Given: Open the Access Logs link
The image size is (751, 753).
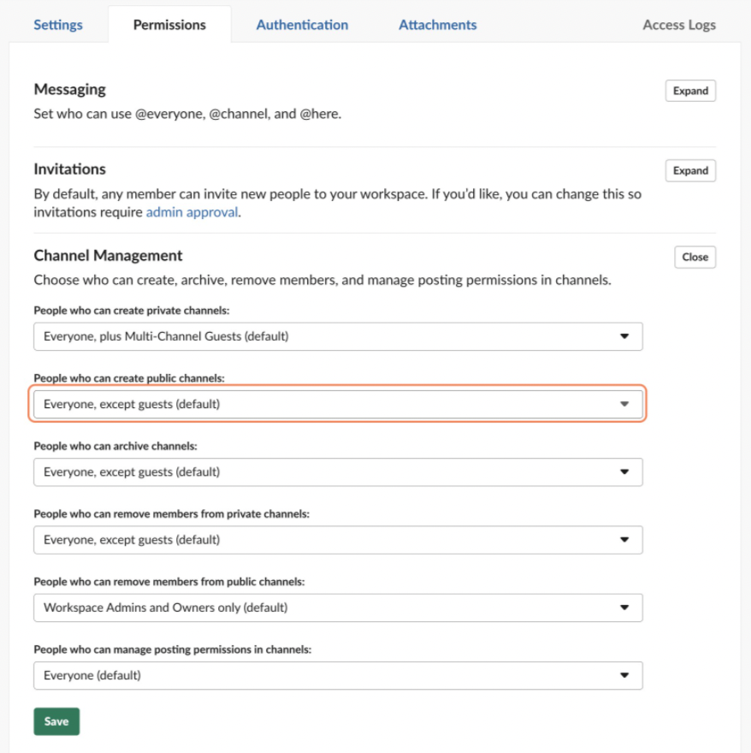Looking at the screenshot, I should [678, 25].
